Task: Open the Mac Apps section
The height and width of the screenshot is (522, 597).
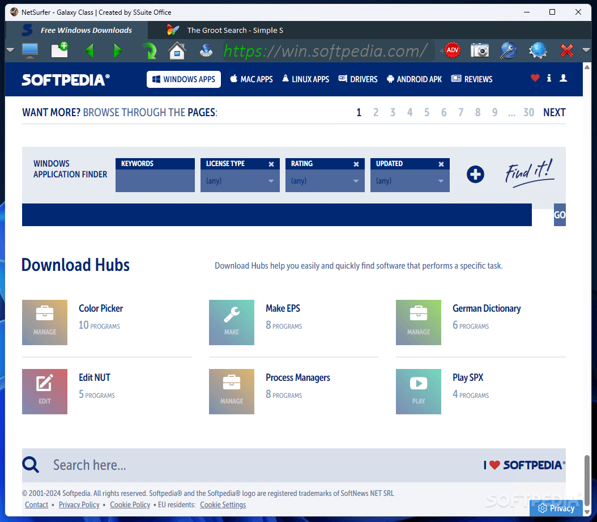Action: [251, 79]
